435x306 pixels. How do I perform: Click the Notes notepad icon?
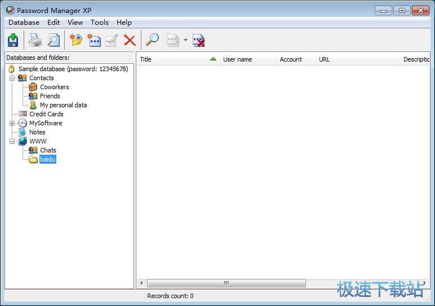tap(23, 132)
